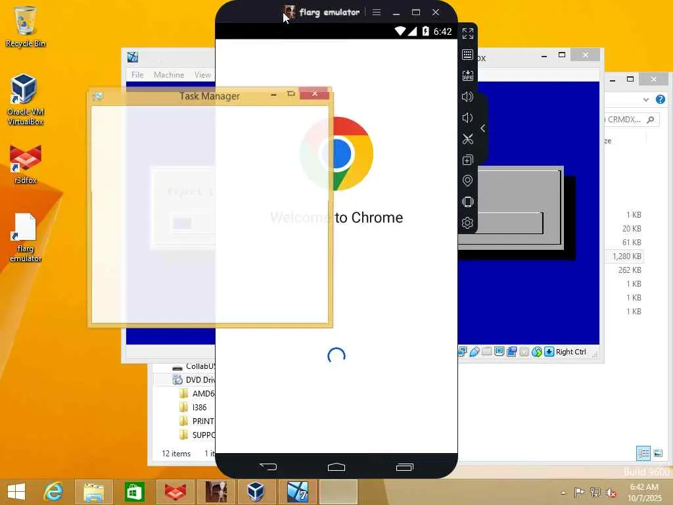Select r3dfox desktop shortcut
The image size is (673, 505).
tap(26, 164)
